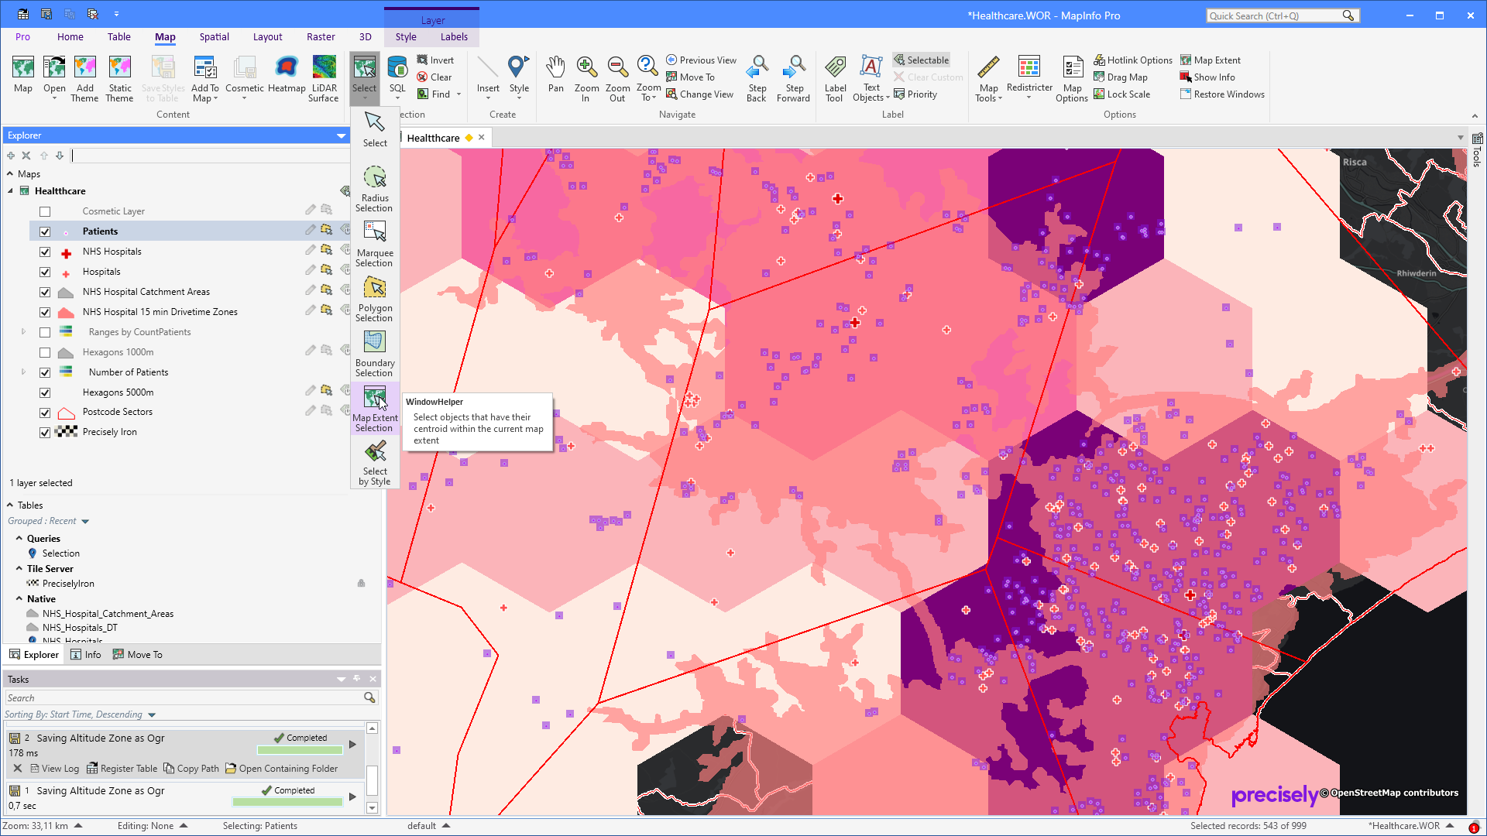Open the Grouped: Recent dropdown
1487x836 pixels.
pyautogui.click(x=85, y=522)
